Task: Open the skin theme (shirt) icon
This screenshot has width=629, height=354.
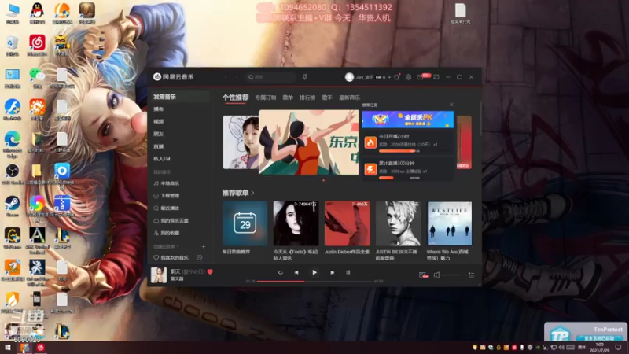Action: 397,76
